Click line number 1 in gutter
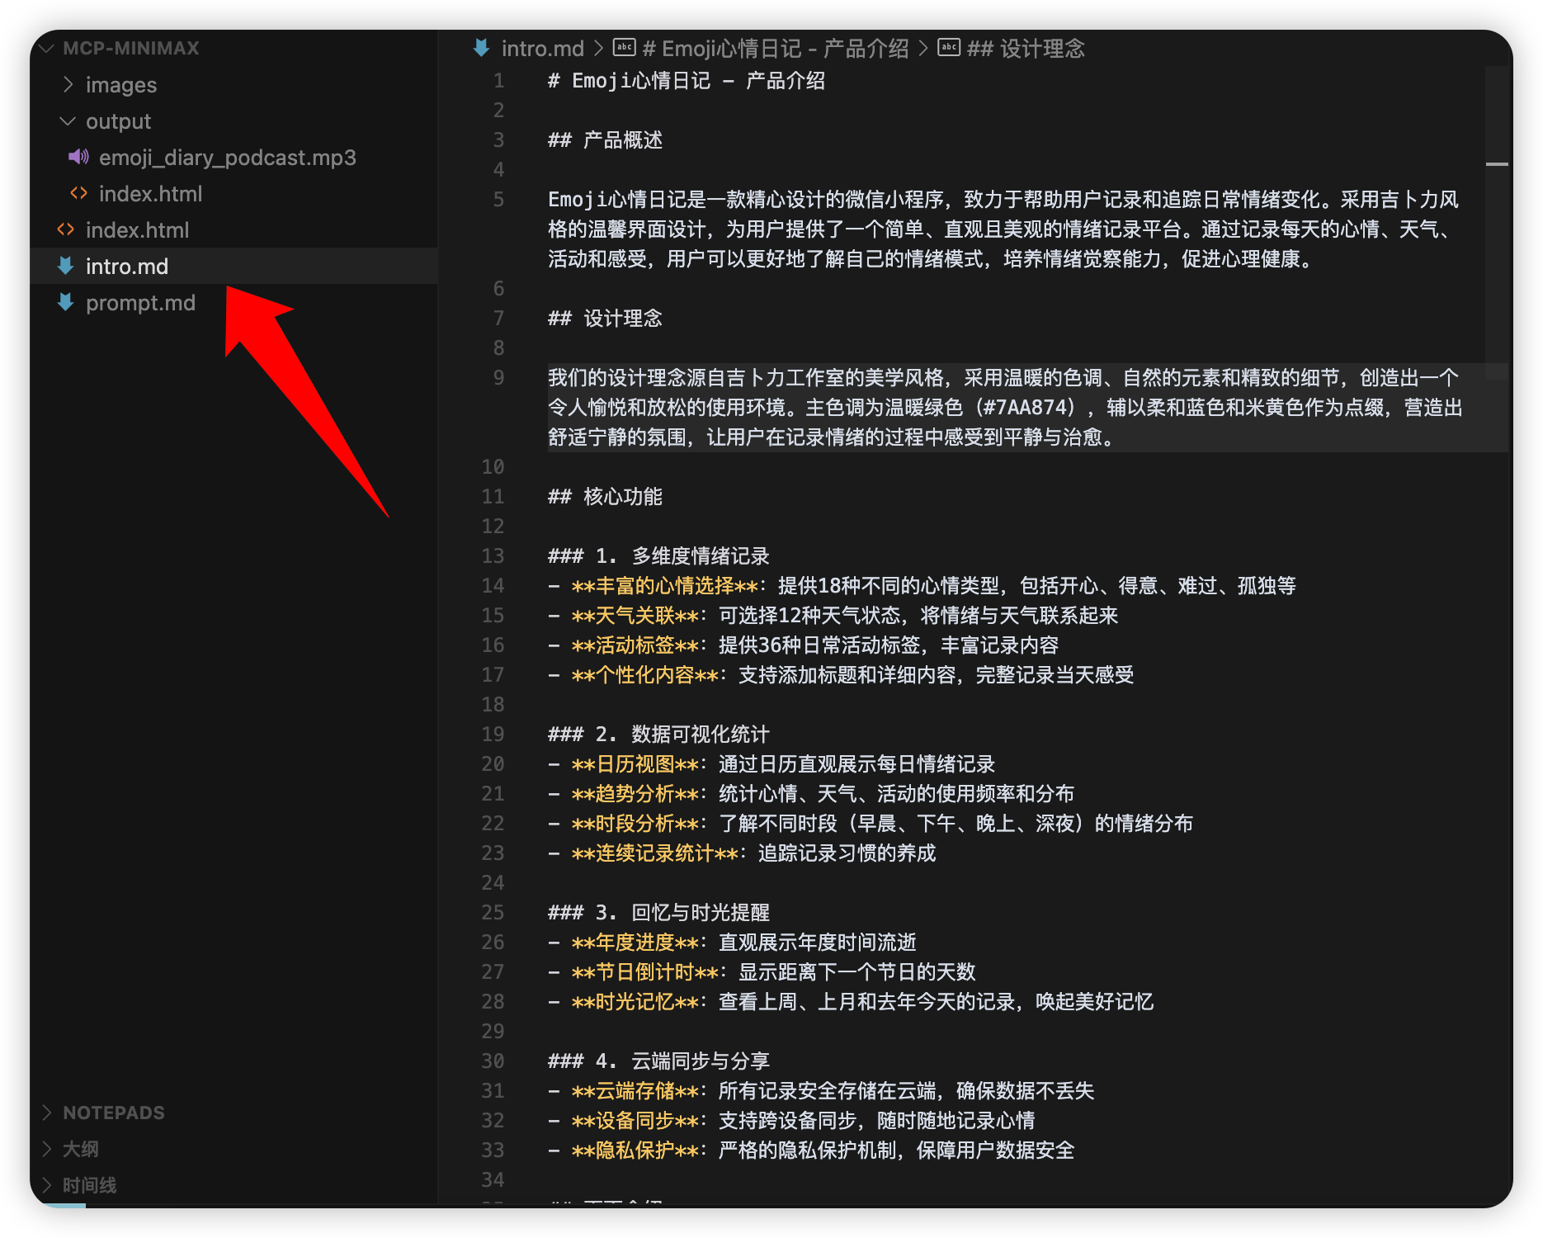The height and width of the screenshot is (1238, 1543). coord(498,81)
